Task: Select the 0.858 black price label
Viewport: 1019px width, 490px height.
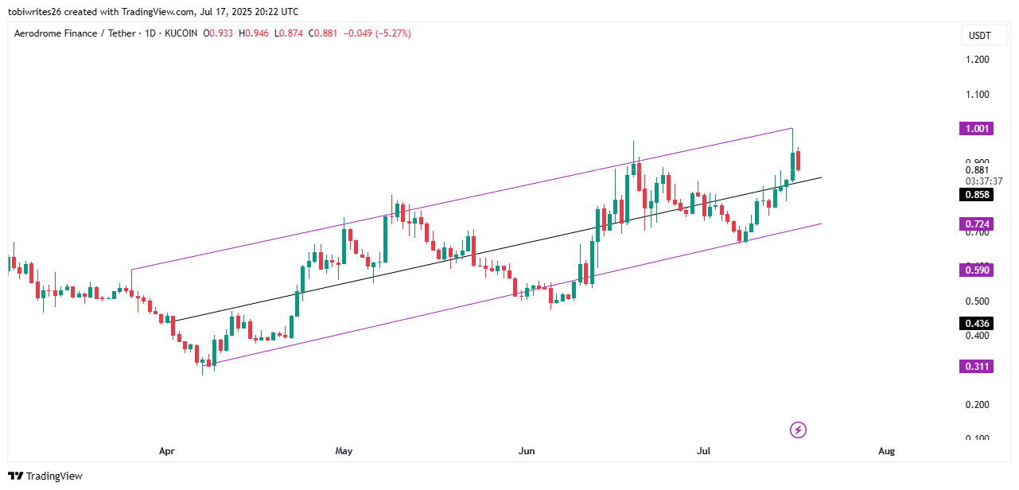Action: [978, 194]
